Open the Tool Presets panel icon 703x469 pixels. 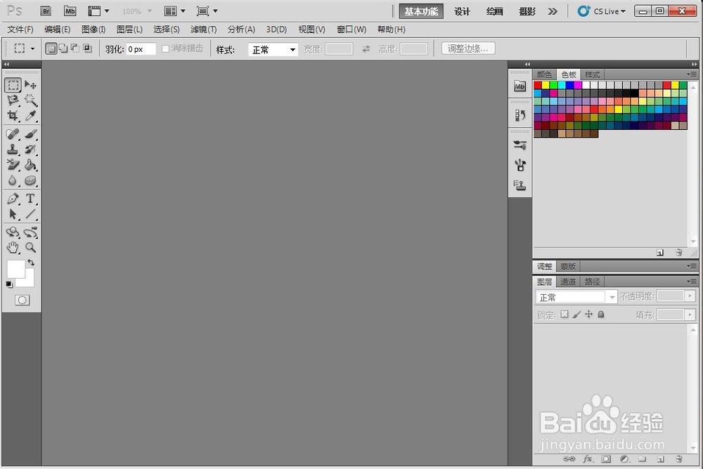[520, 145]
